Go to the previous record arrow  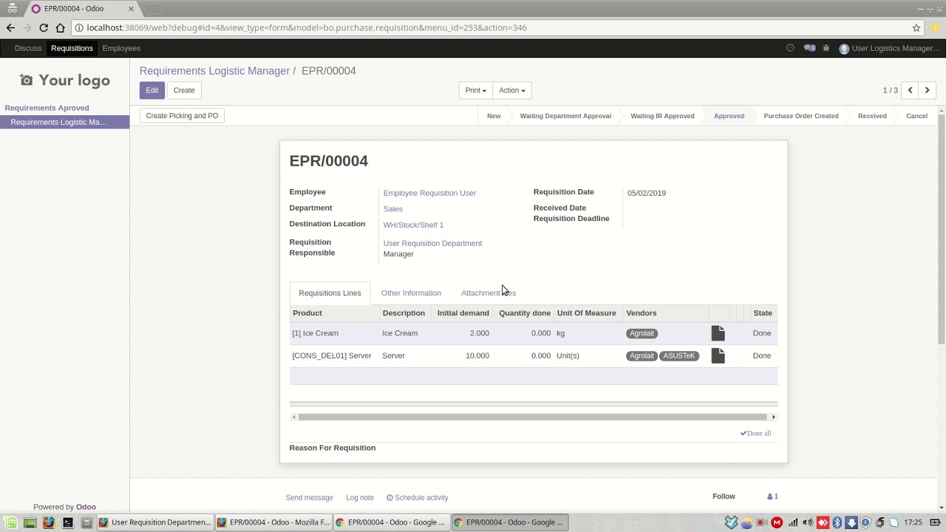[x=911, y=90]
